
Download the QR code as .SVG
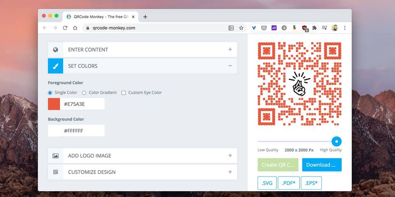pos(267,183)
